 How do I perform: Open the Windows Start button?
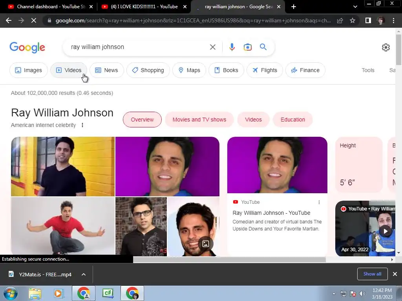[x=10, y=293]
